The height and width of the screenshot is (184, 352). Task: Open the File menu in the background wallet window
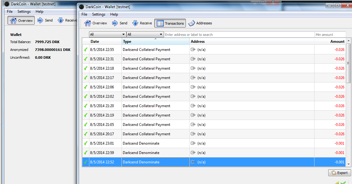click(x=10, y=12)
